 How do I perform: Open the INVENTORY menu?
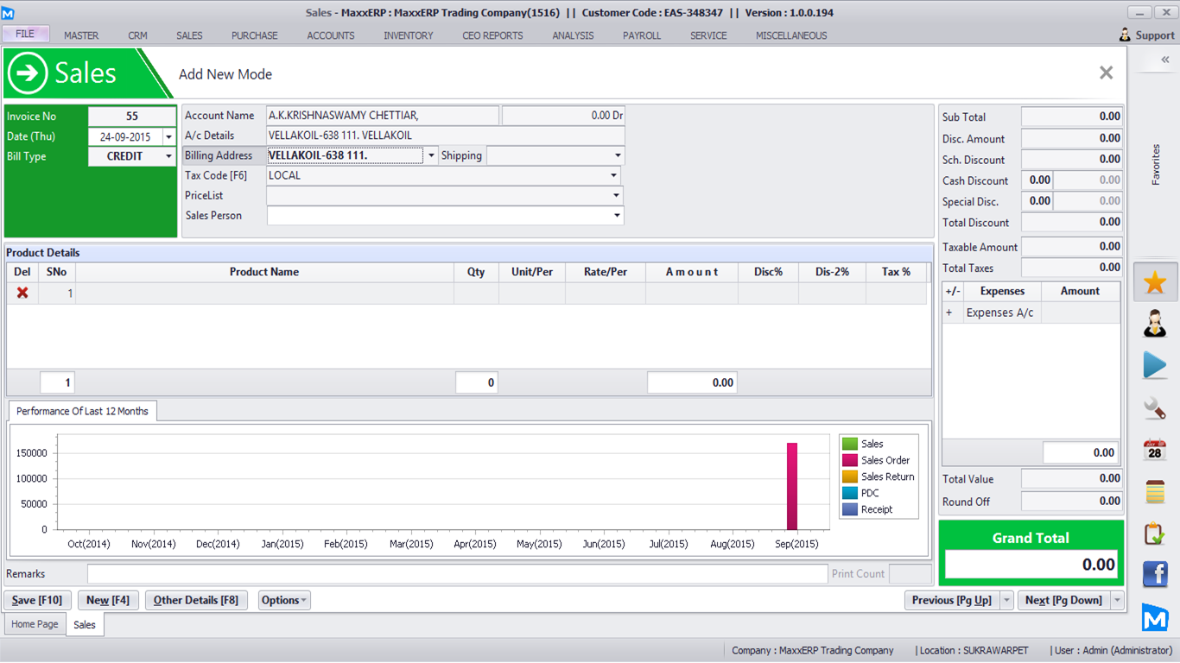pyautogui.click(x=409, y=35)
